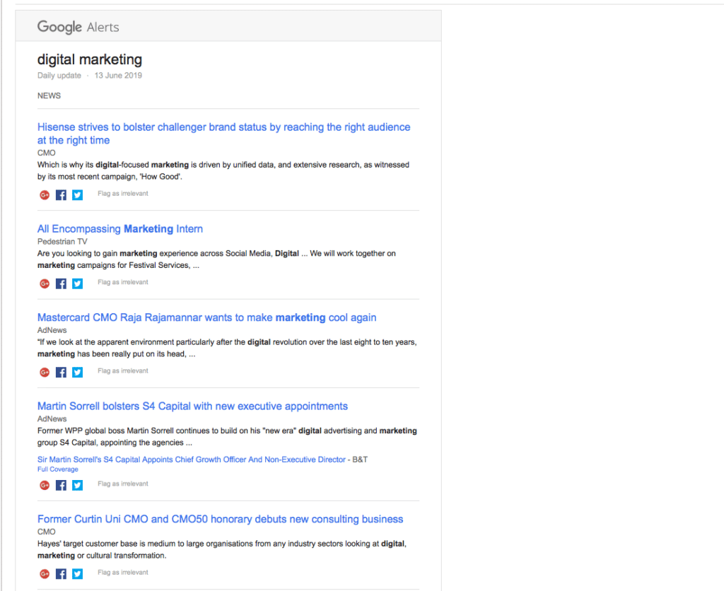Share the Hisense article on Facebook

[60, 194]
